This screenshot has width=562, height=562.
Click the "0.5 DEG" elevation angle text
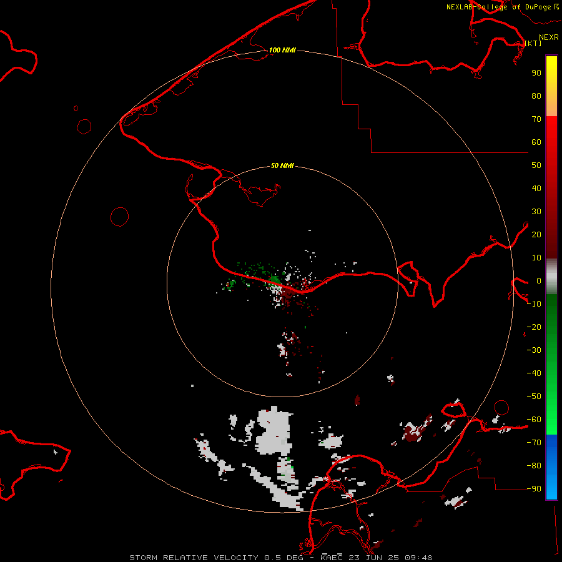point(283,558)
